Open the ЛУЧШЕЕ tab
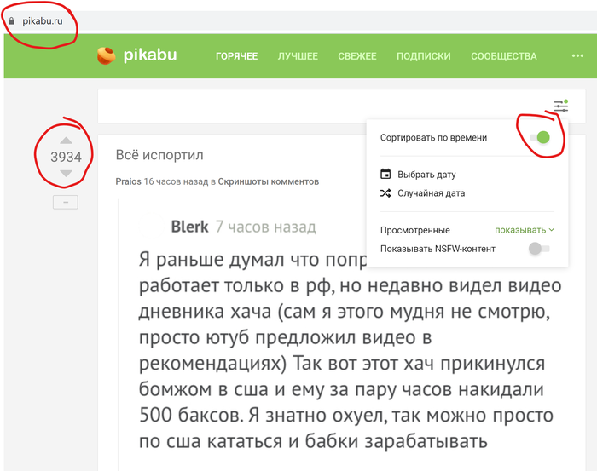Image resolution: width=597 pixels, height=471 pixels. (298, 56)
